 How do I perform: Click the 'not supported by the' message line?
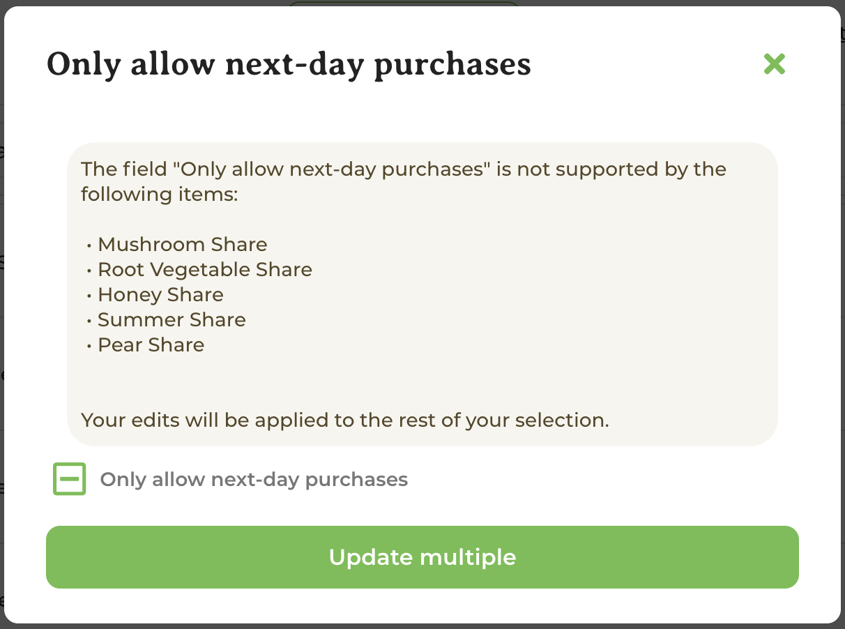[x=404, y=169]
